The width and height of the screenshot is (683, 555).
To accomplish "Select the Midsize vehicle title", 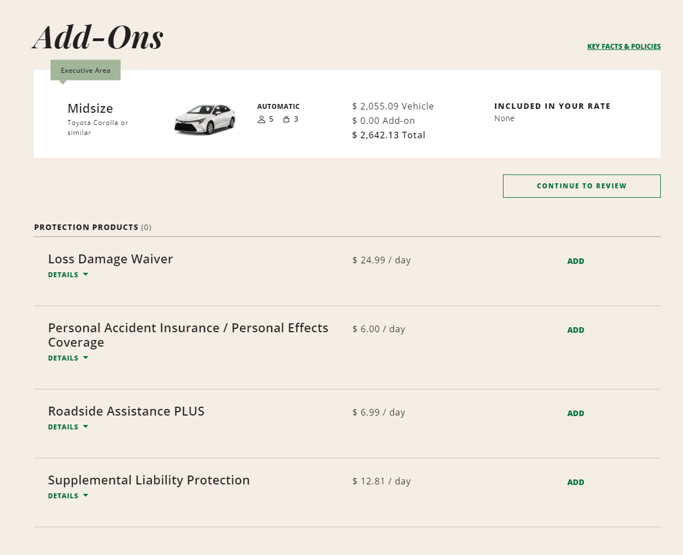I will point(90,108).
